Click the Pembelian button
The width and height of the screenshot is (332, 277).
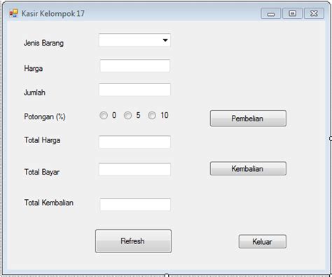(x=248, y=119)
